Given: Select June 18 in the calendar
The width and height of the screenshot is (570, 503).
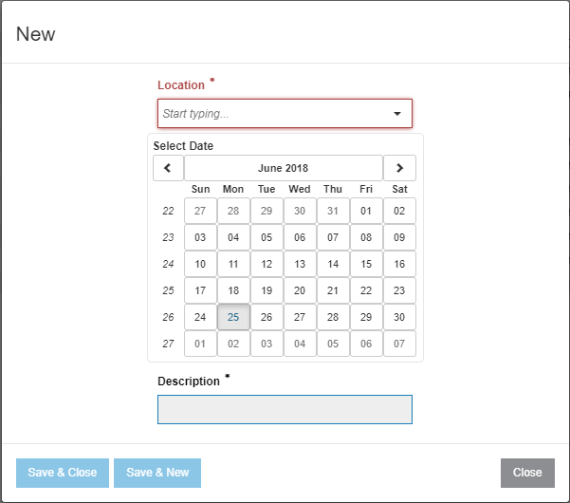Looking at the screenshot, I should [x=233, y=290].
